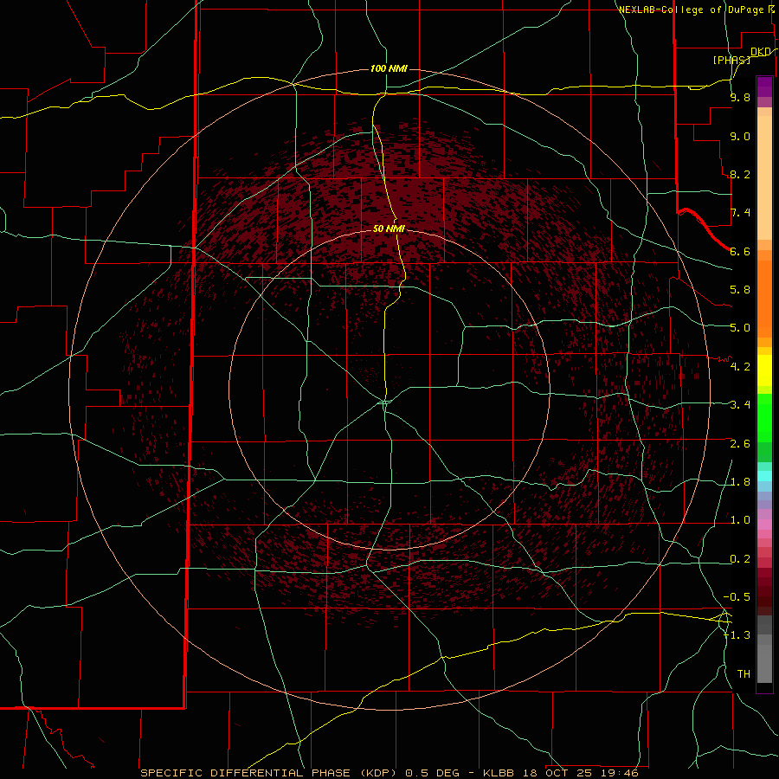The height and width of the screenshot is (779, 779).
Task: Click the 5.8 scale value
Action: click(740, 290)
